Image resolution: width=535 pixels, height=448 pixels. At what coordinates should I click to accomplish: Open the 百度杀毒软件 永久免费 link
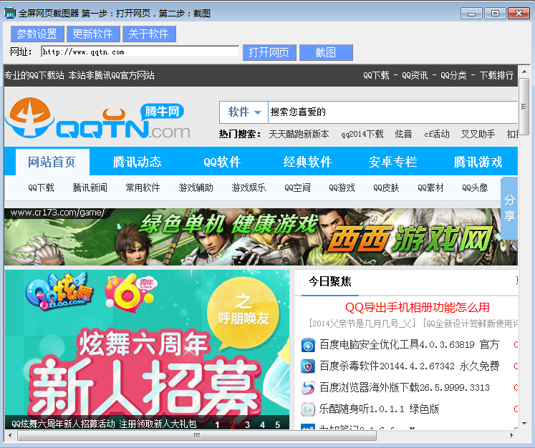click(409, 366)
